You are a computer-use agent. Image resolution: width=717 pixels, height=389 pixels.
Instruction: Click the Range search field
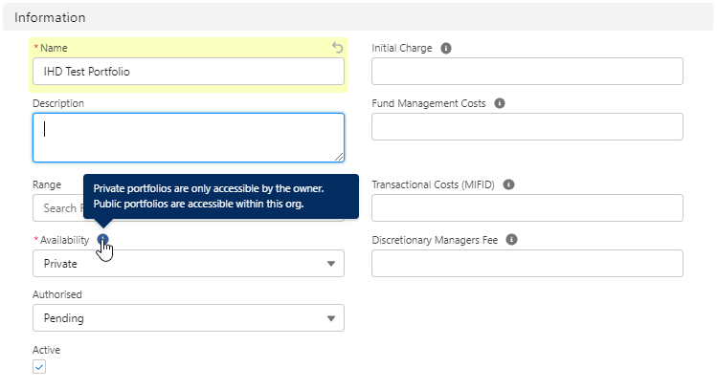(59, 208)
